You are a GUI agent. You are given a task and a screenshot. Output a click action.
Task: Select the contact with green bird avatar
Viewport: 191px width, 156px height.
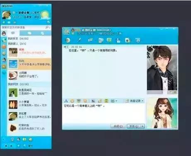(x=29, y=92)
